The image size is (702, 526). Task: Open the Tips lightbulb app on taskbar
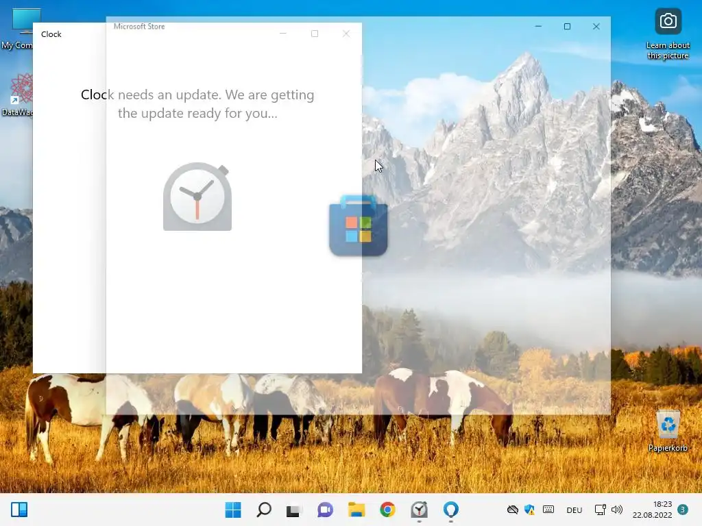pos(451,510)
